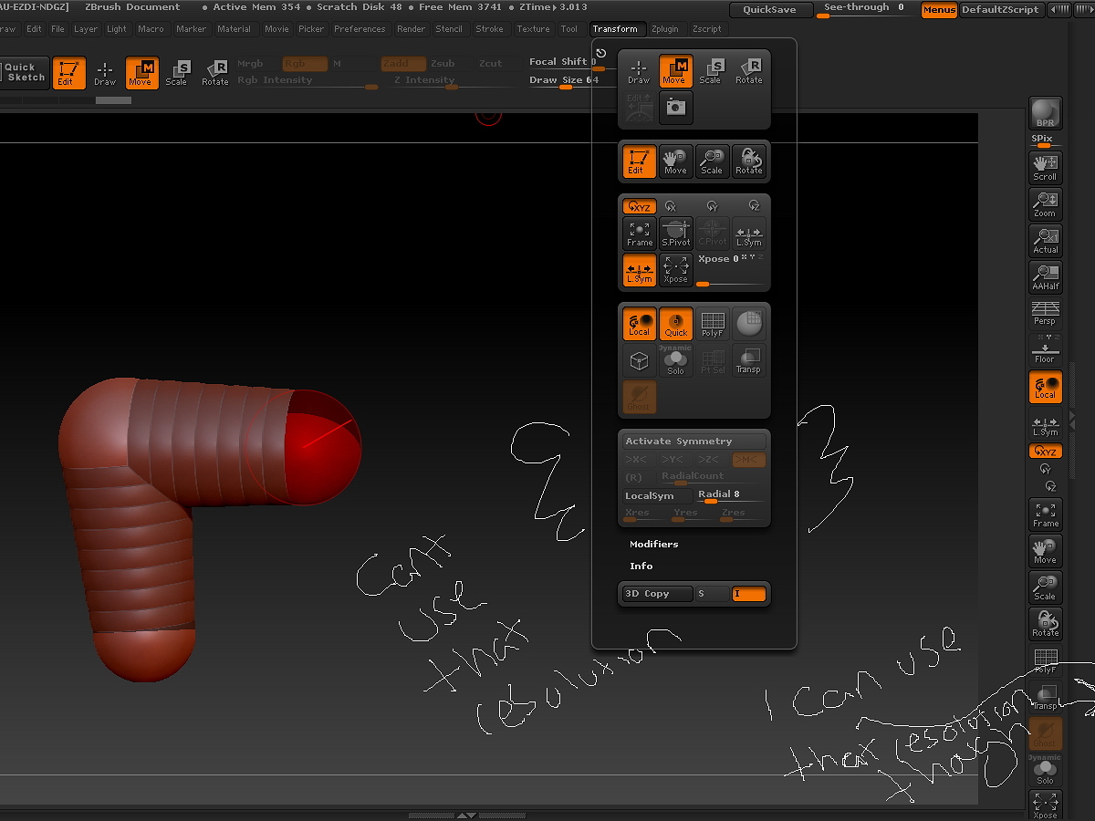Toggle Floor on right shelf

point(1045,350)
